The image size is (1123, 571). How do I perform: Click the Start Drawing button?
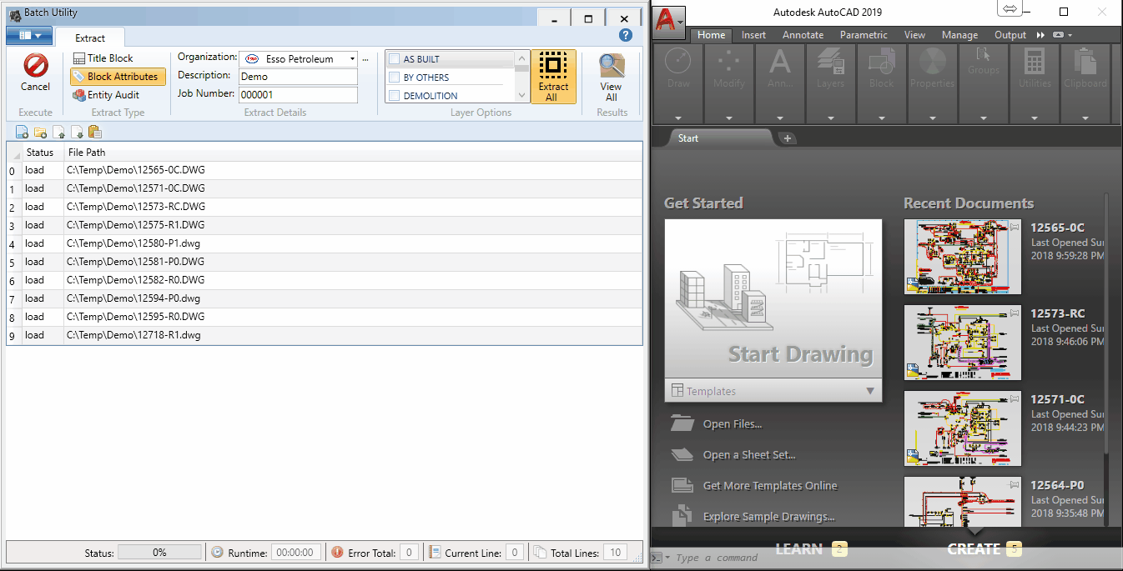[x=773, y=299]
